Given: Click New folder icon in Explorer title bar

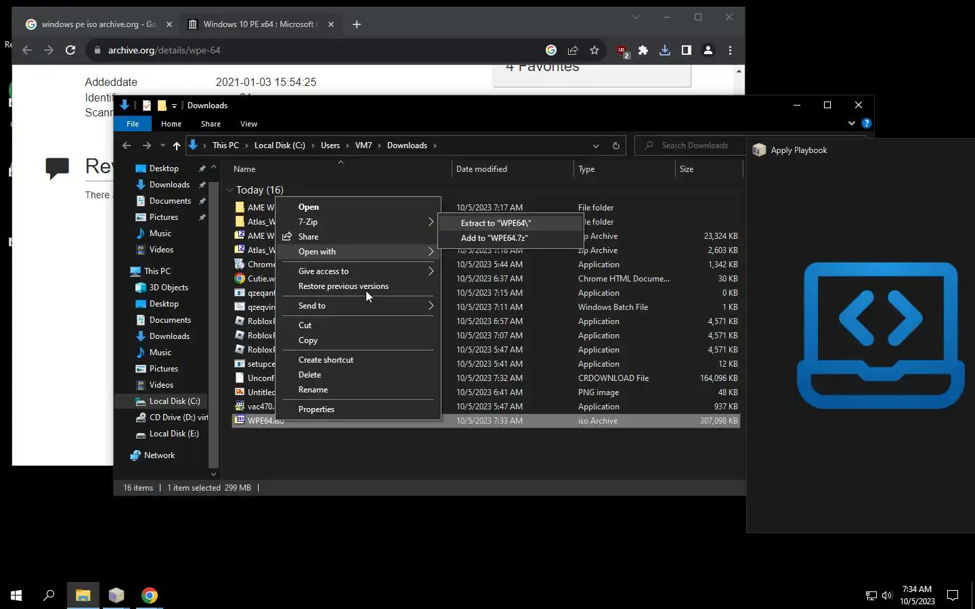Looking at the screenshot, I should coord(162,106).
